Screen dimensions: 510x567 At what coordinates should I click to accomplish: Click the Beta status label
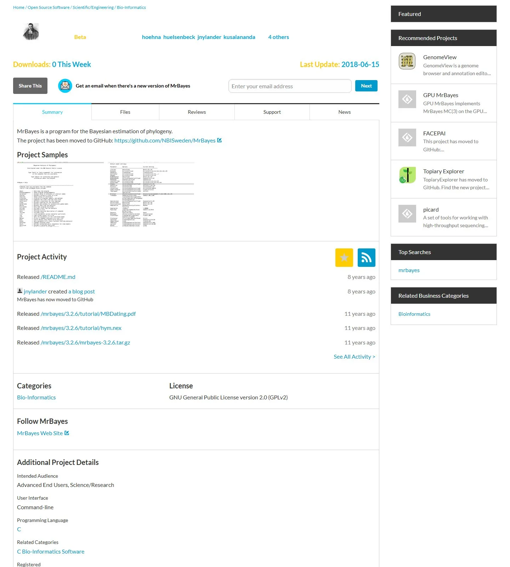pos(80,37)
